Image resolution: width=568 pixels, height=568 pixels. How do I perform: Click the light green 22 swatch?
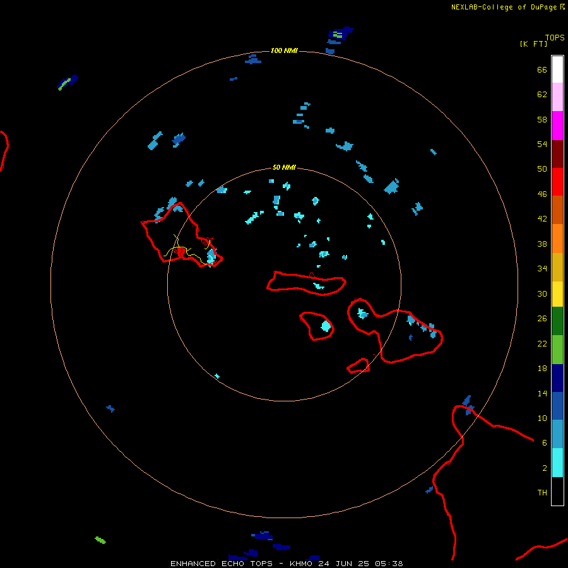[x=557, y=350]
